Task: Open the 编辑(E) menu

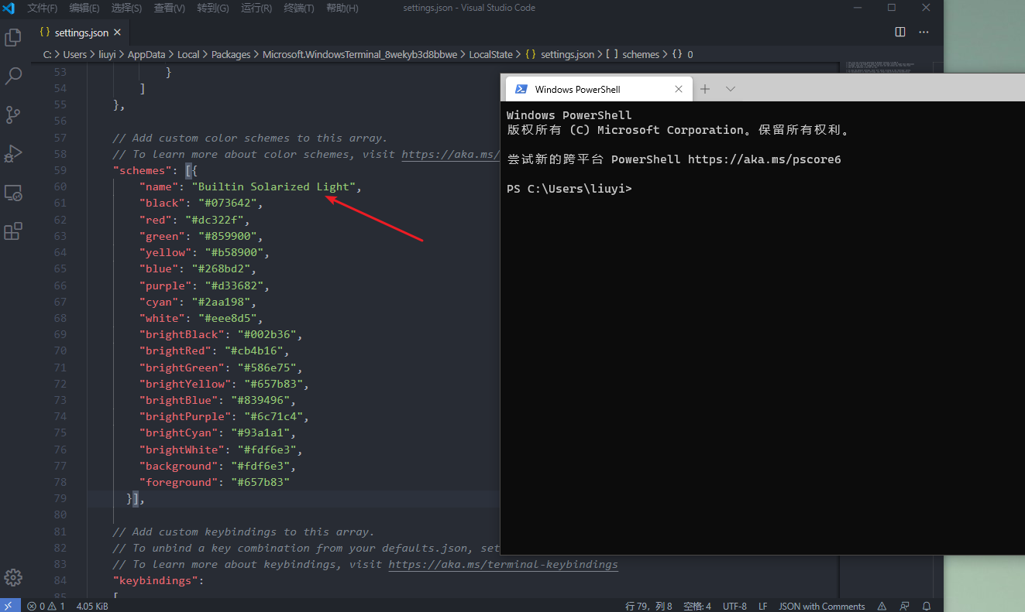Action: click(x=84, y=8)
